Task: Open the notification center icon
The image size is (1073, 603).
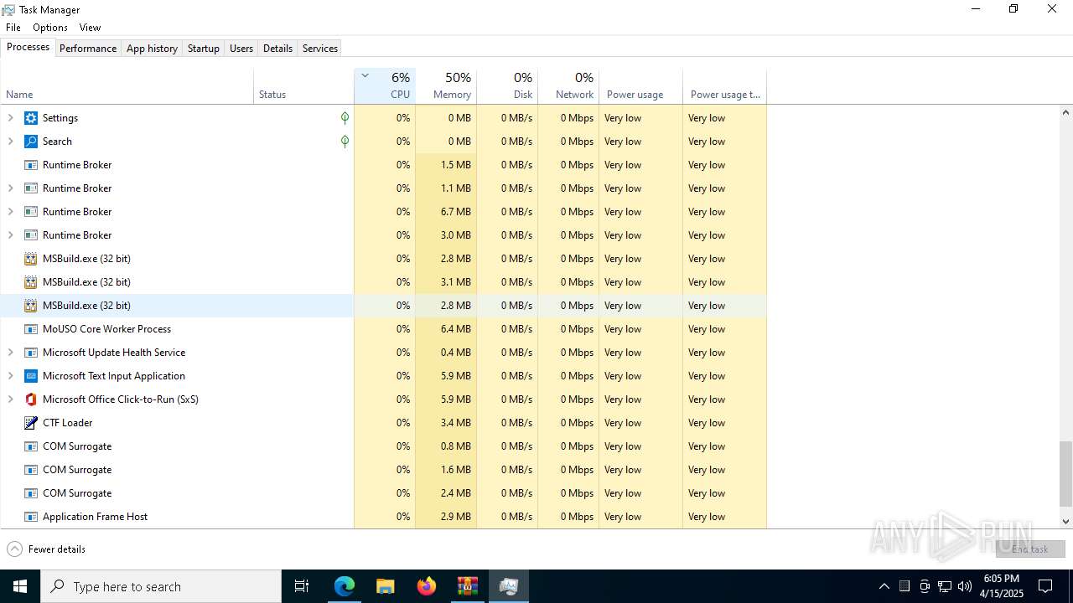Action: point(1045,586)
